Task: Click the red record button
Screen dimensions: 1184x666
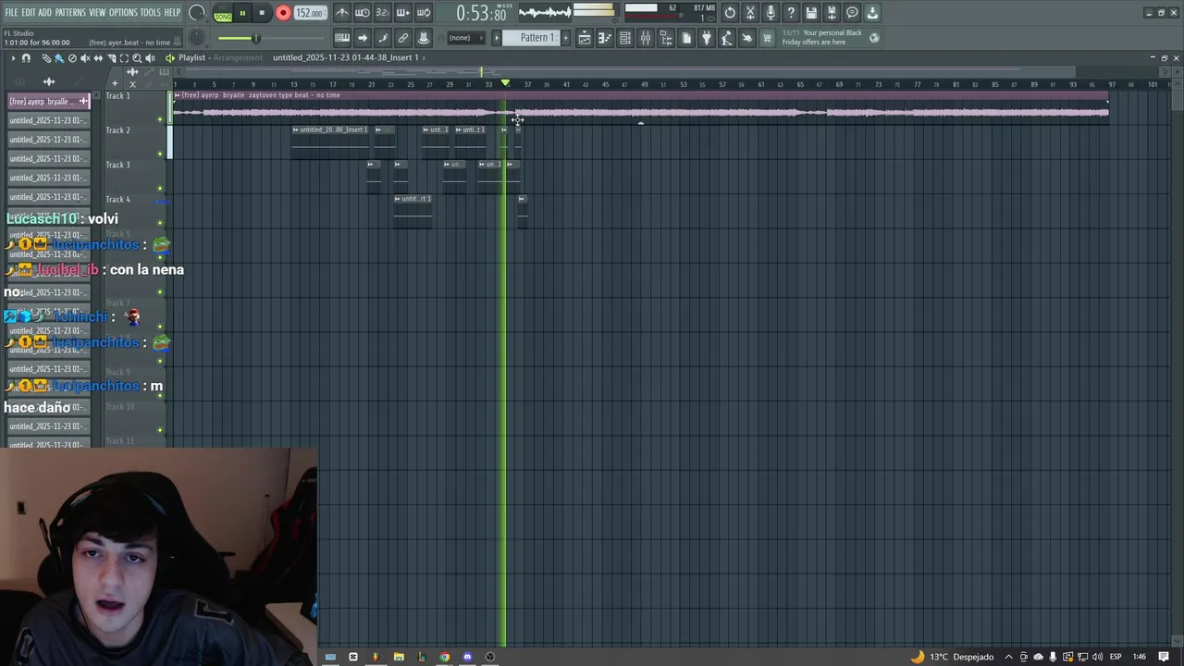Action: tap(283, 14)
